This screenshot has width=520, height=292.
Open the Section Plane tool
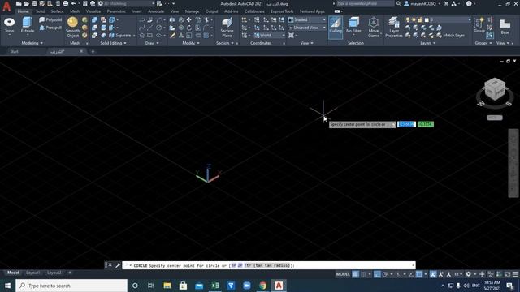[x=227, y=27]
